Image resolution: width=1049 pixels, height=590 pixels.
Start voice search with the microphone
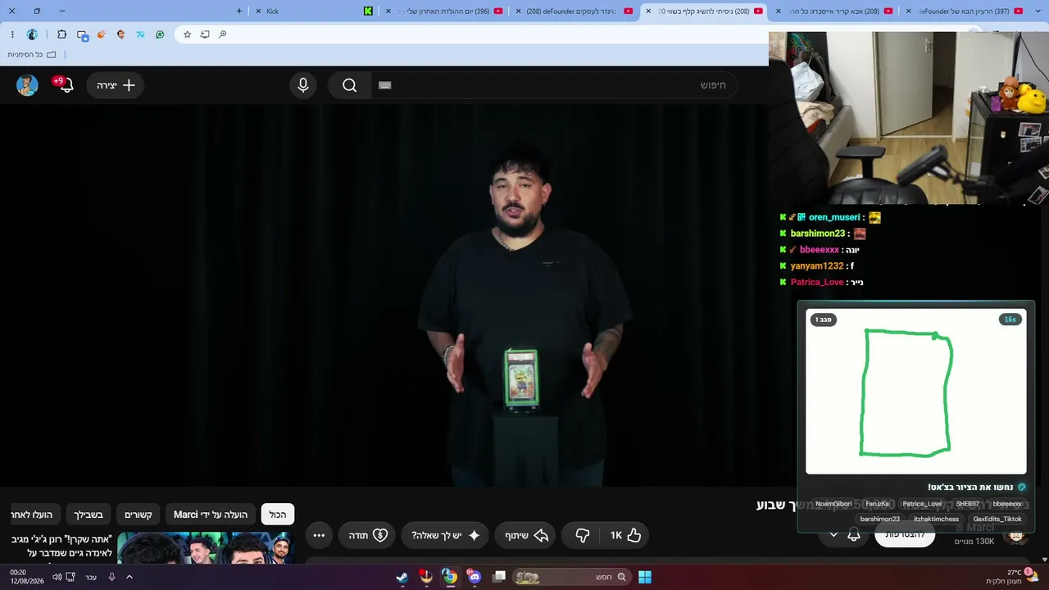pyautogui.click(x=303, y=85)
